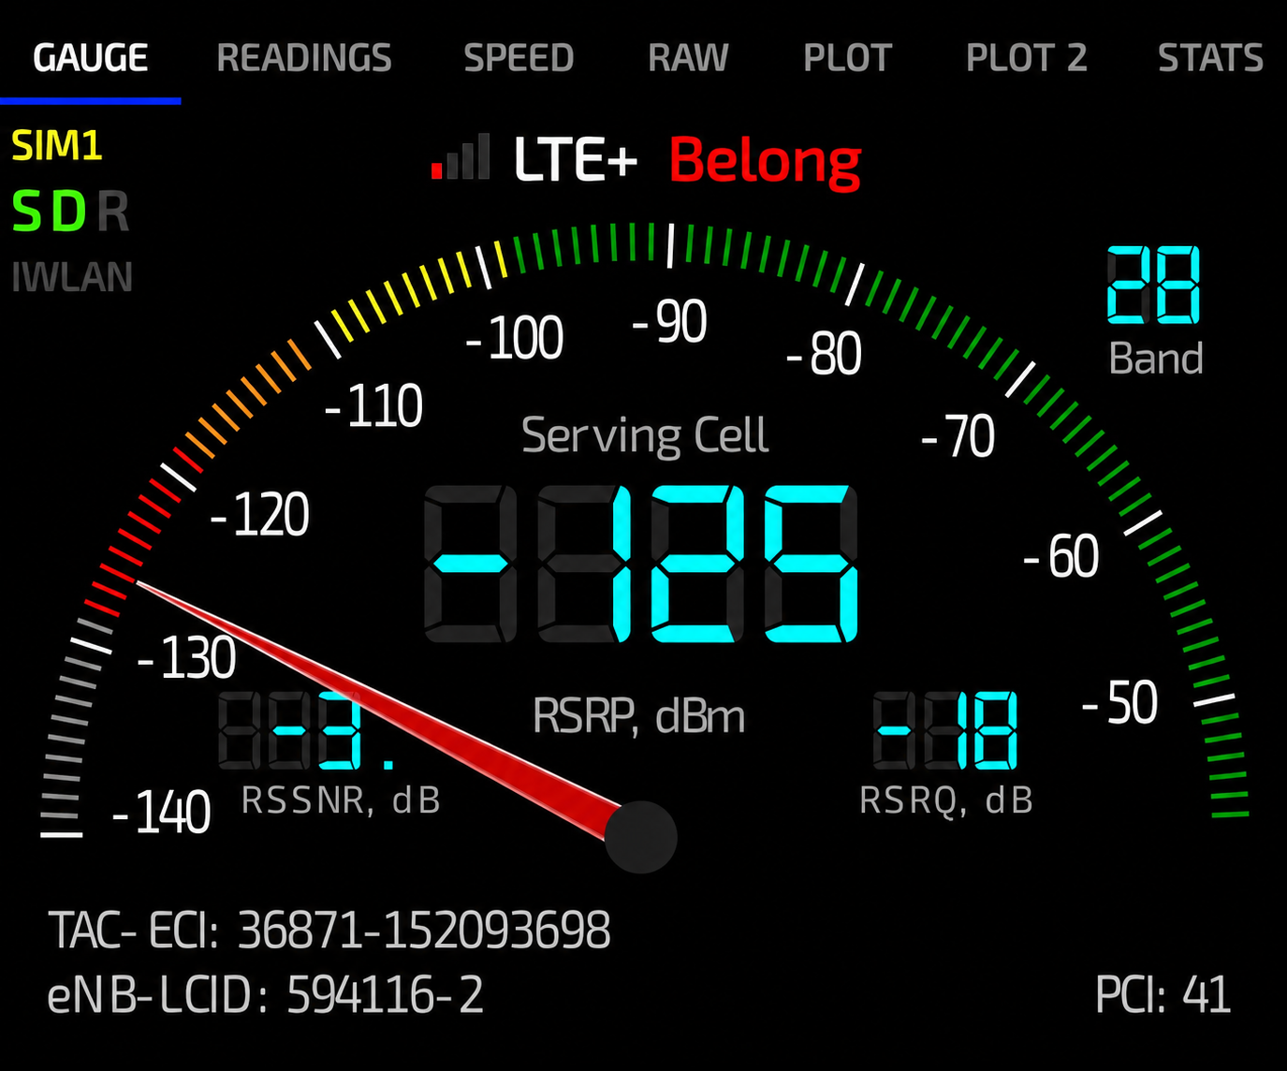This screenshot has width=1287, height=1071.
Task: Tap the -125 RSRP digital readout
Action: 640,564
